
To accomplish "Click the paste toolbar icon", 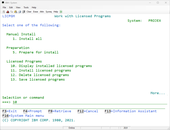I will click(x=16, y=12).
